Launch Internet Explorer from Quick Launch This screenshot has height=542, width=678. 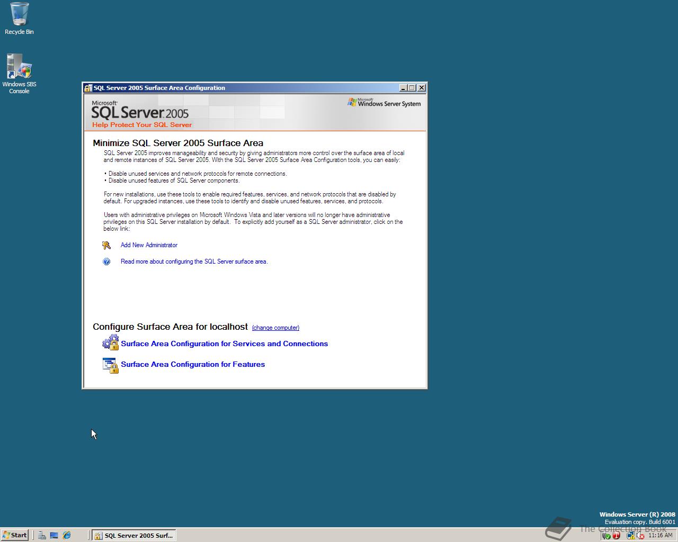pyautogui.click(x=67, y=535)
